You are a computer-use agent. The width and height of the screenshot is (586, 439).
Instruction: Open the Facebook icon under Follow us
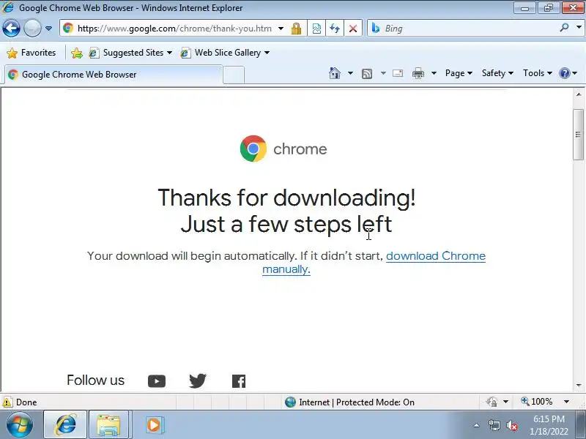[239, 381]
